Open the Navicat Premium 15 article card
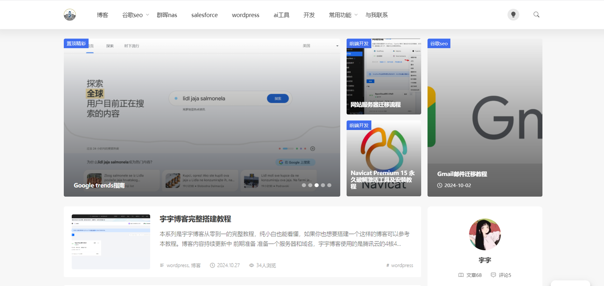The height and width of the screenshot is (286, 604). 384,158
